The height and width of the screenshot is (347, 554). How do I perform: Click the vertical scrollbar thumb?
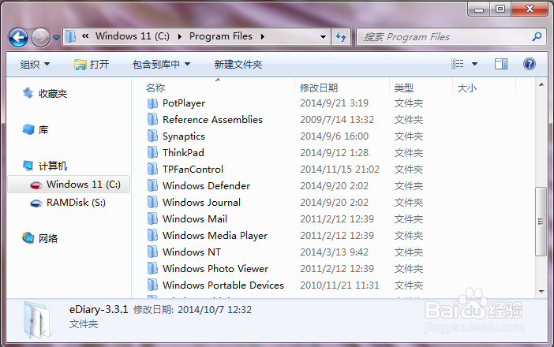[x=541, y=222]
